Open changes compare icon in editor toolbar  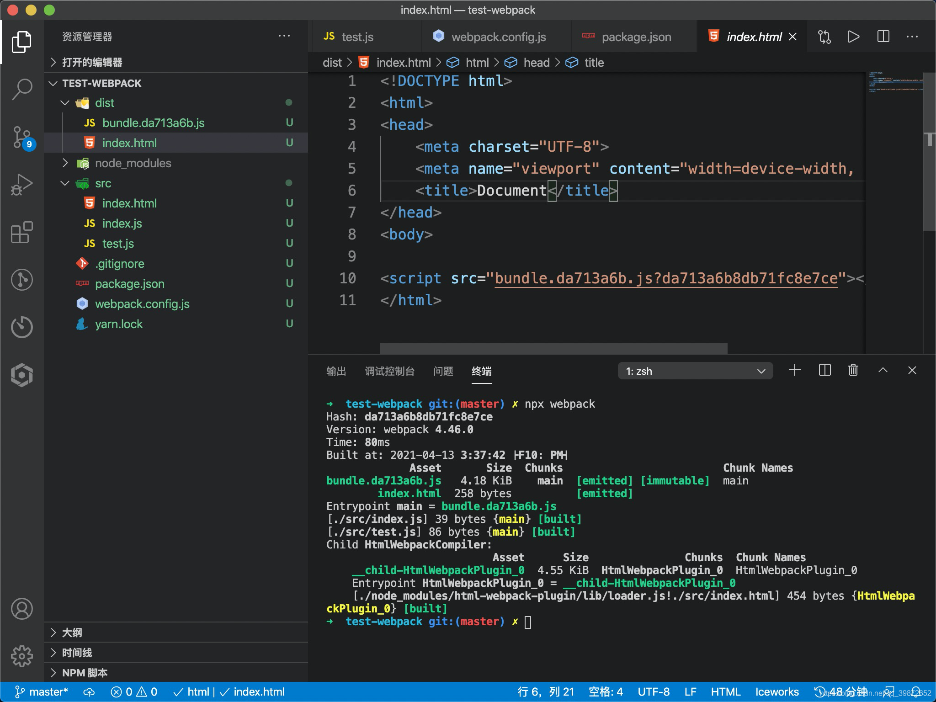tap(824, 37)
